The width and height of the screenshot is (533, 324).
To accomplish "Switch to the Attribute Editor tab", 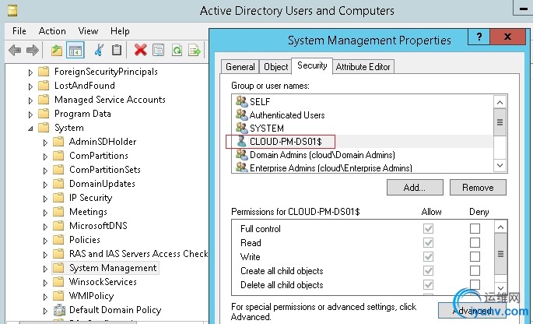I will (x=363, y=67).
